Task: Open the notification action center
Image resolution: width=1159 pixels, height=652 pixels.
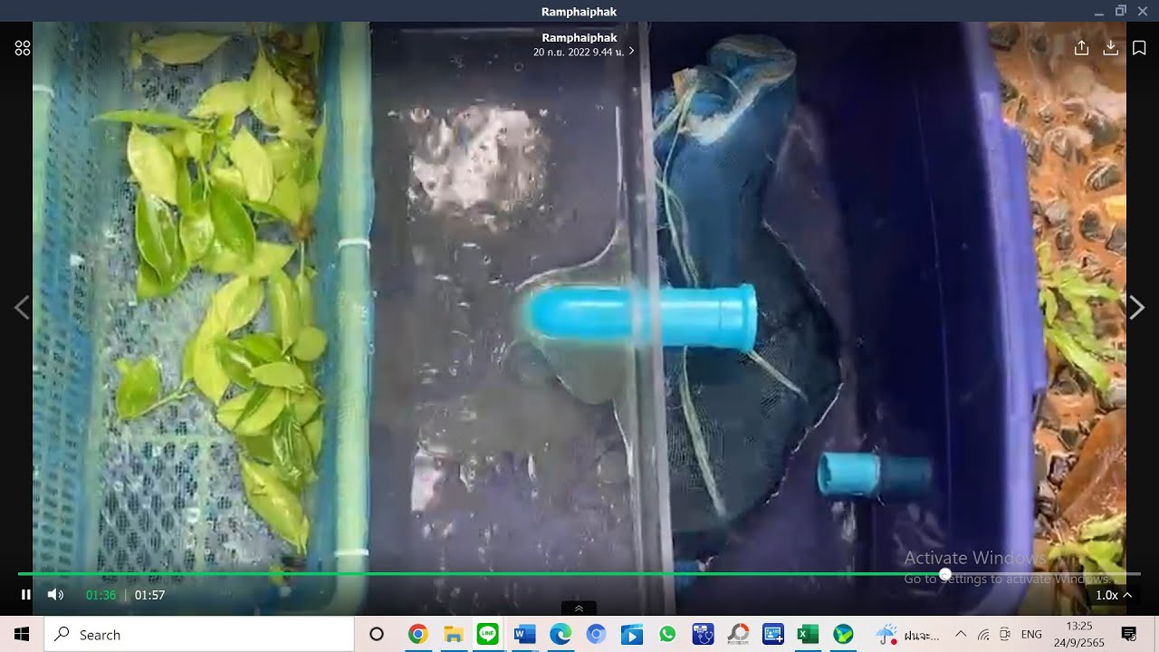Action: point(1129,634)
